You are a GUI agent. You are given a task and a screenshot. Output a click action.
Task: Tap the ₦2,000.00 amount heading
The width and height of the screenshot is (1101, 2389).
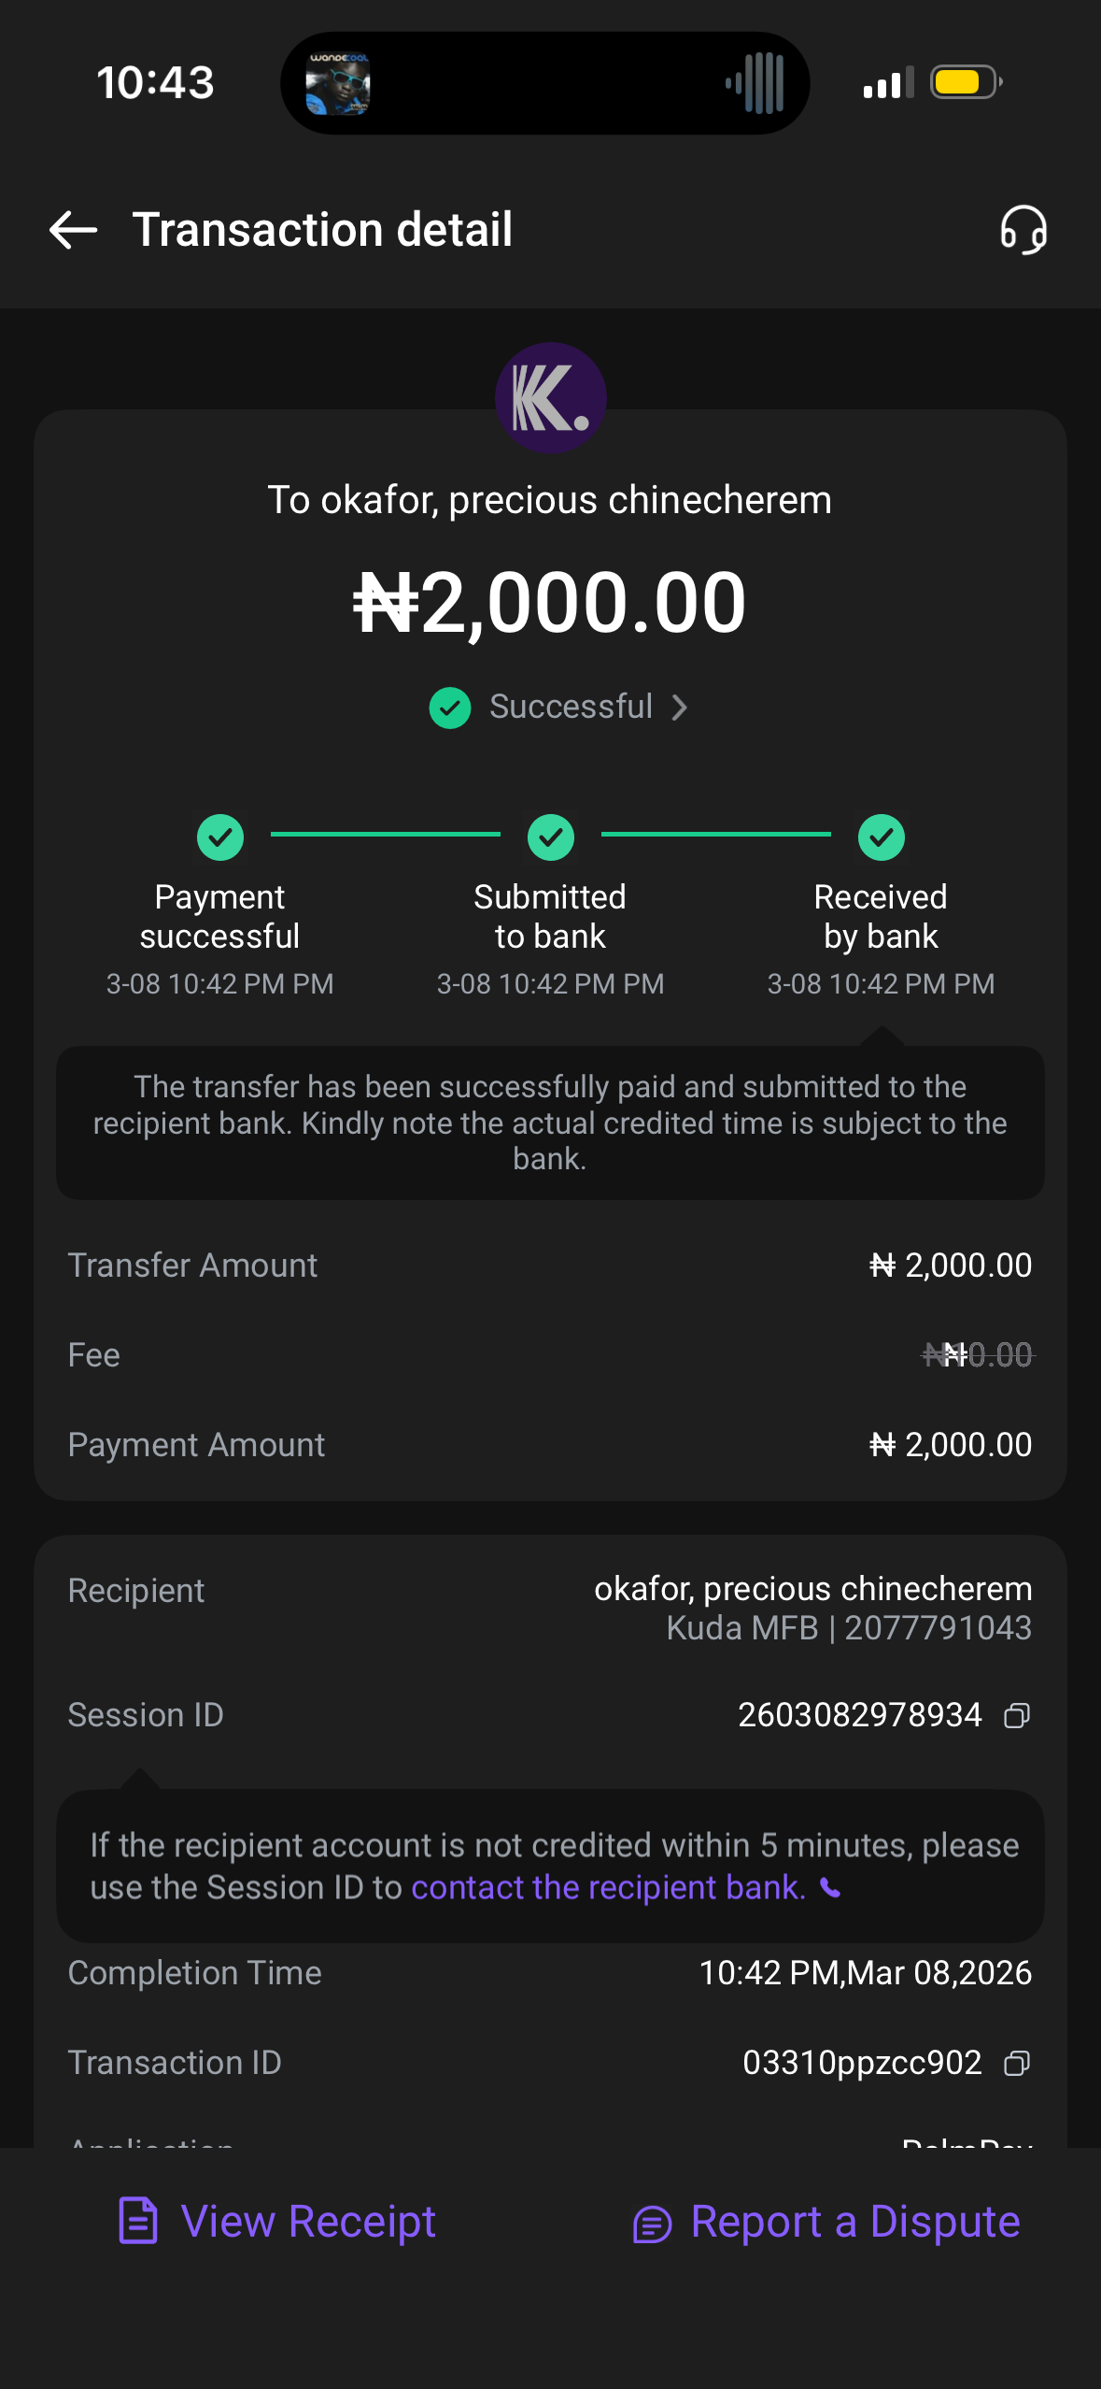(550, 603)
